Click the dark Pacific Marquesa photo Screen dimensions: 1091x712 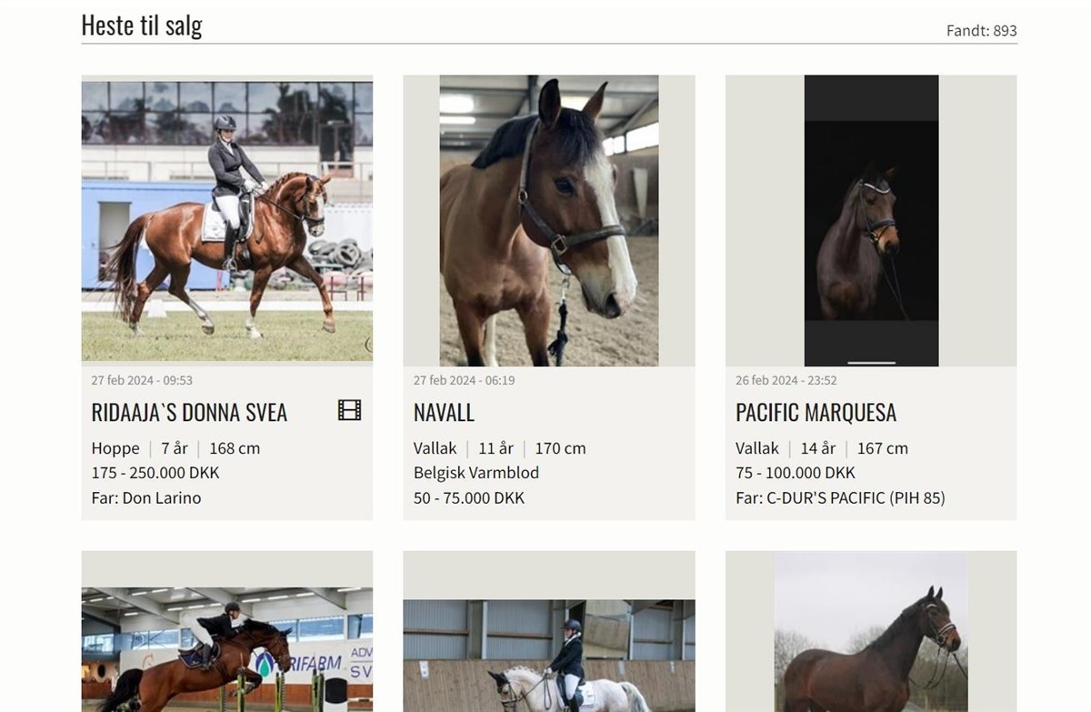871,221
